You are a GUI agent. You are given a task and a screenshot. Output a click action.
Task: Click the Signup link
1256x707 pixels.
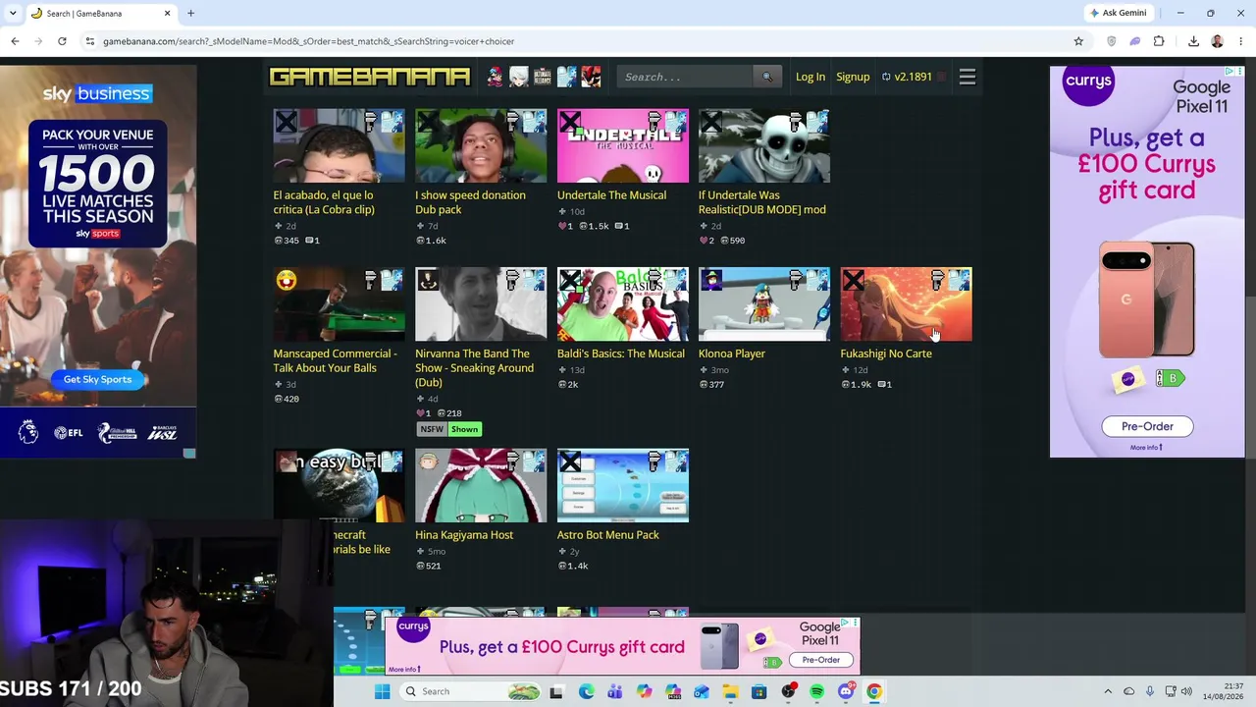click(853, 77)
